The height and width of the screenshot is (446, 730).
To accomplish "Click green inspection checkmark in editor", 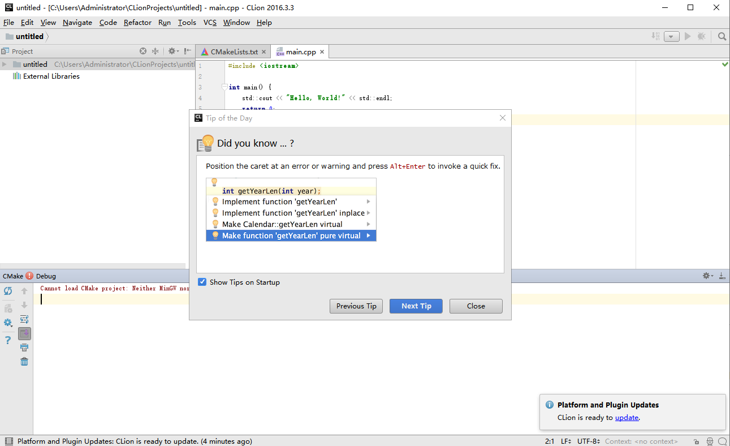I will (725, 65).
